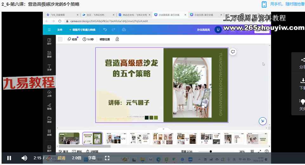Click the undo arrow in Canva header
Screen dimensions: 305x165
pyautogui.click(x=105, y=30)
